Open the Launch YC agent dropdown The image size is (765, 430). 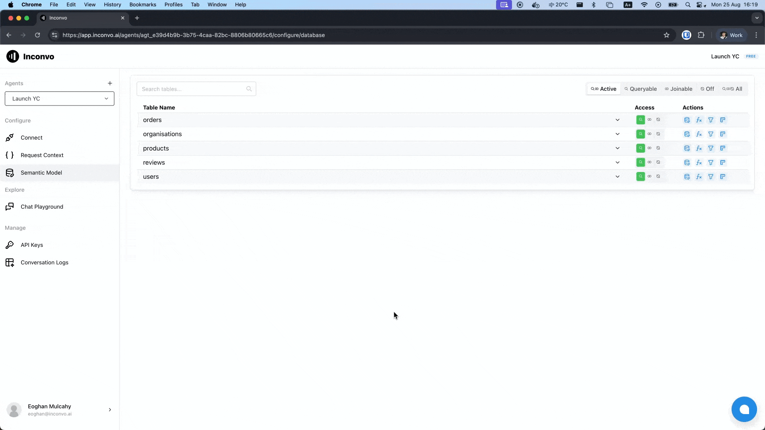59,99
